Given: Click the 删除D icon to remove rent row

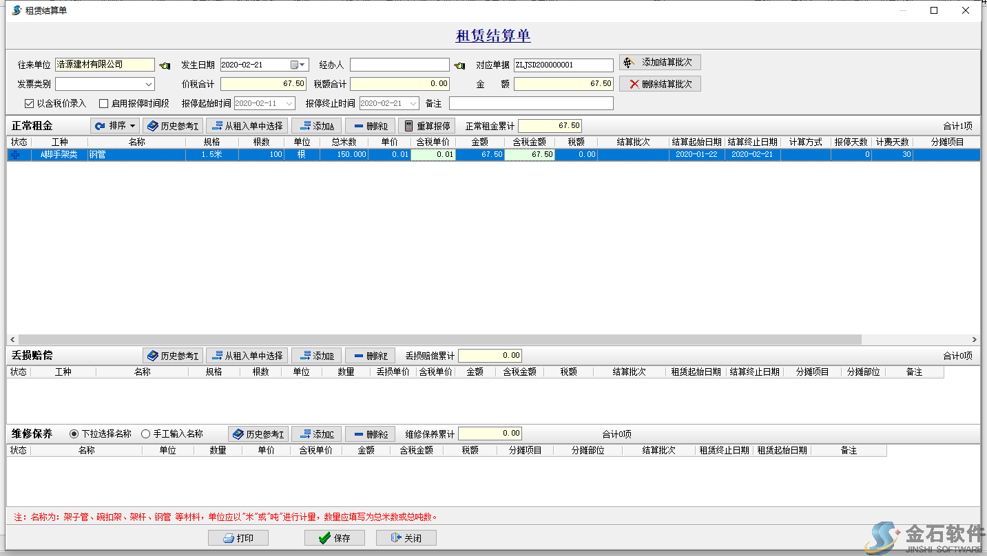Looking at the screenshot, I should click(x=369, y=125).
